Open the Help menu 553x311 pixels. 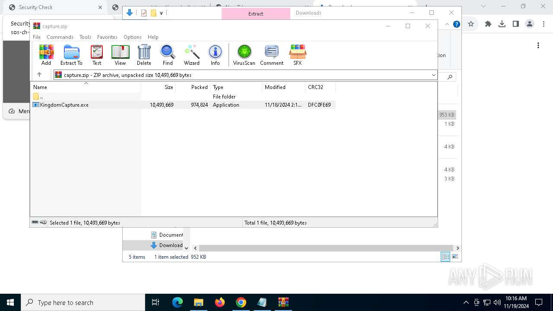pos(153,37)
